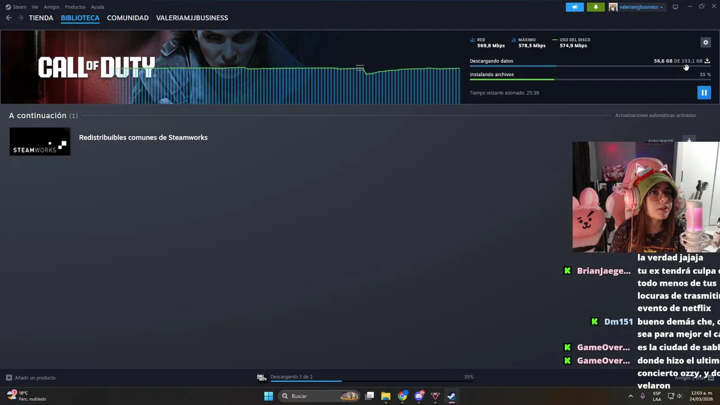Image resolution: width=720 pixels, height=405 pixels.
Task: Open network and volume quick settings
Action: coord(675,396)
